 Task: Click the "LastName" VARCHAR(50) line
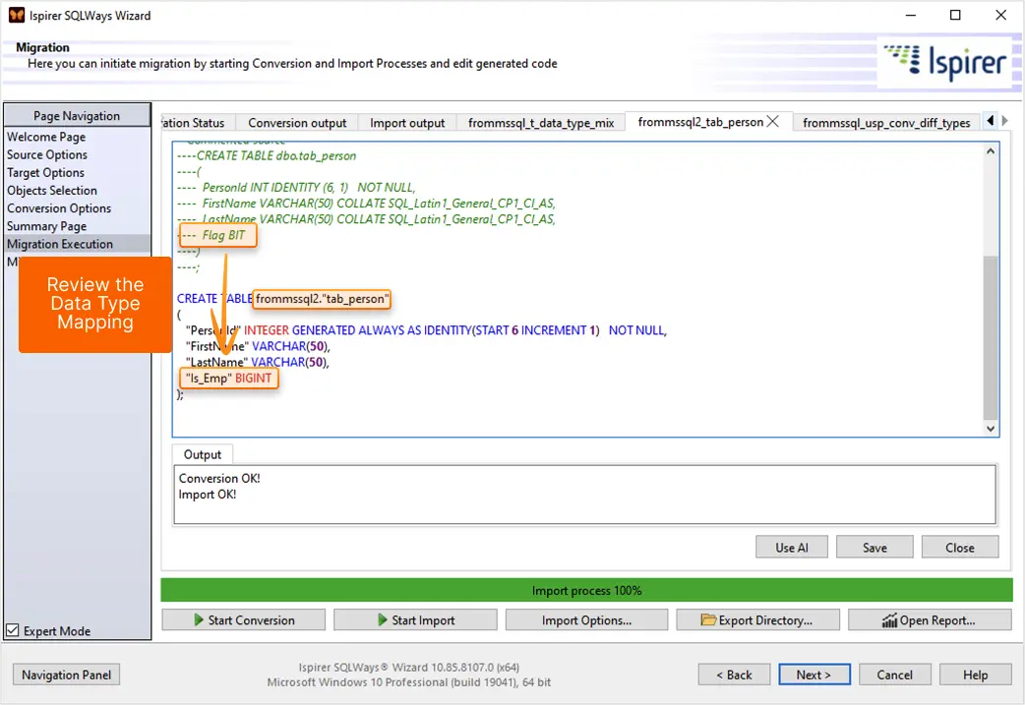[258, 362]
